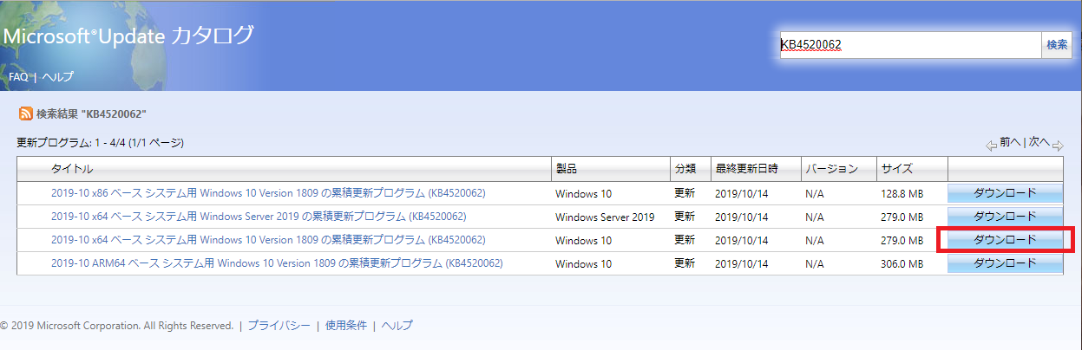Click the 検索結果 "KB4520062" heading text

[x=91, y=114]
